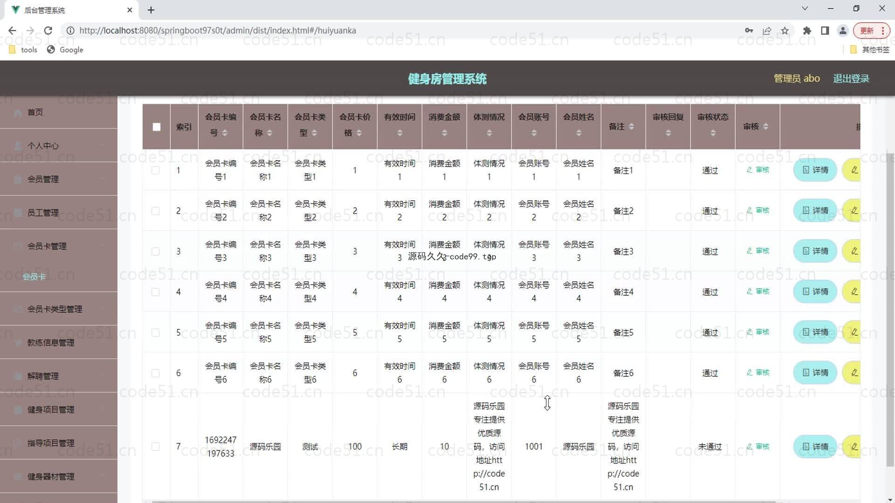Focus the browser address bar URL
Image resolution: width=895 pixels, height=503 pixels.
click(x=217, y=31)
